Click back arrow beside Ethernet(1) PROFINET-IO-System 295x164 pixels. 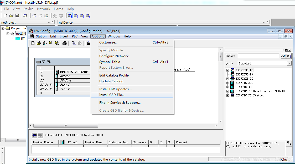pos(34,135)
